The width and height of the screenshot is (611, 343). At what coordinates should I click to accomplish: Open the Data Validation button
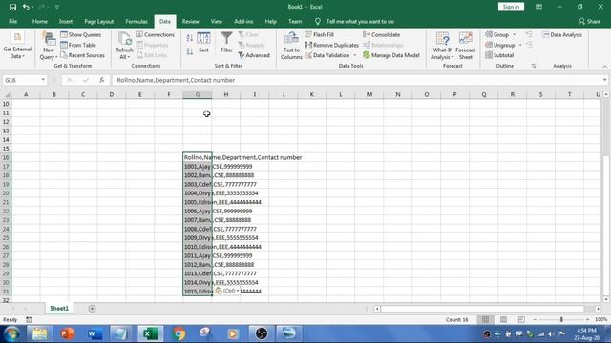pos(327,55)
